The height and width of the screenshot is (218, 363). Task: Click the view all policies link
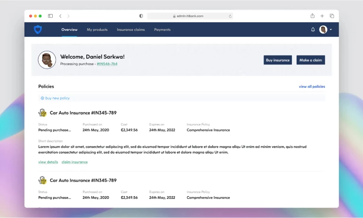[x=312, y=86]
